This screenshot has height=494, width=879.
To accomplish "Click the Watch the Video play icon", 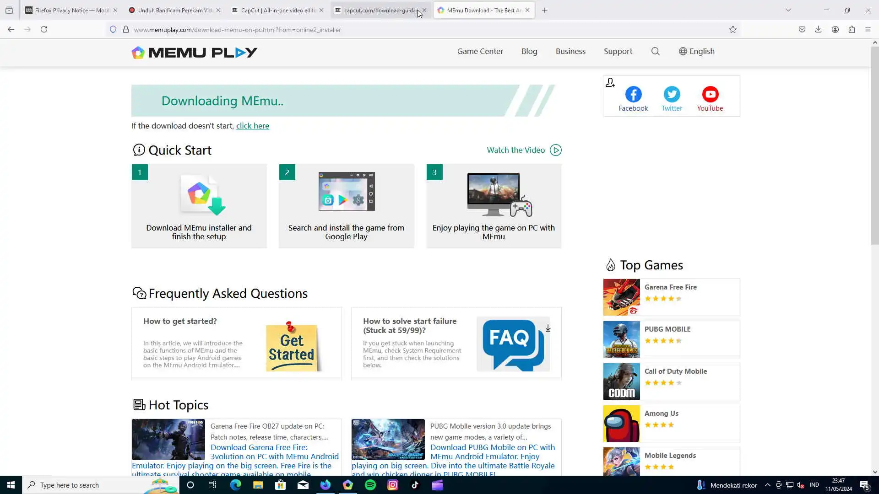I will click(x=555, y=150).
